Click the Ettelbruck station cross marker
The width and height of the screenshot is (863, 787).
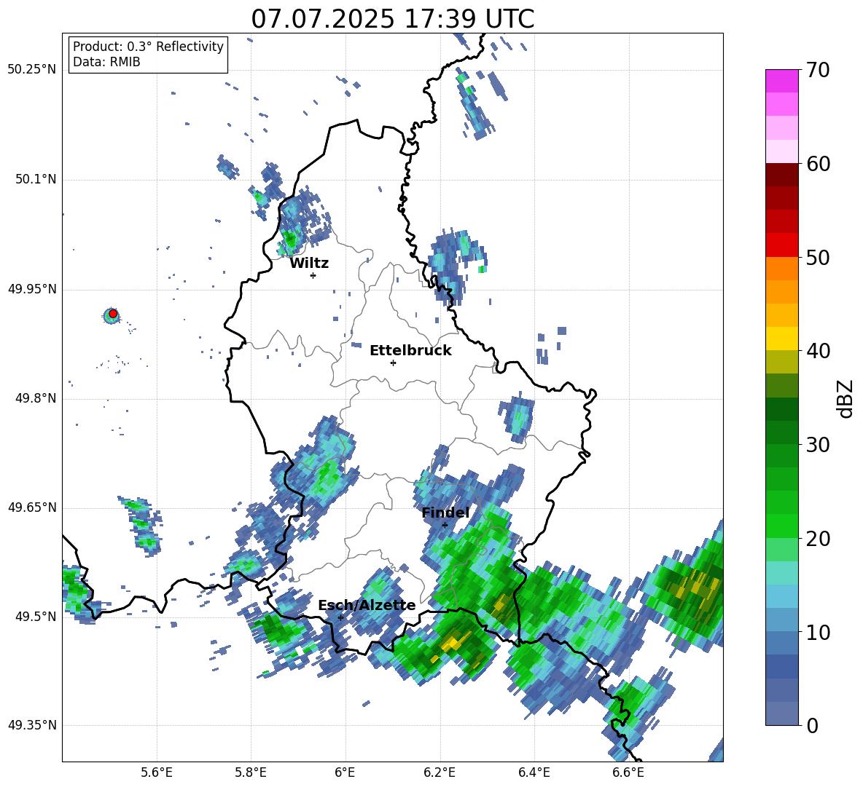393,363
